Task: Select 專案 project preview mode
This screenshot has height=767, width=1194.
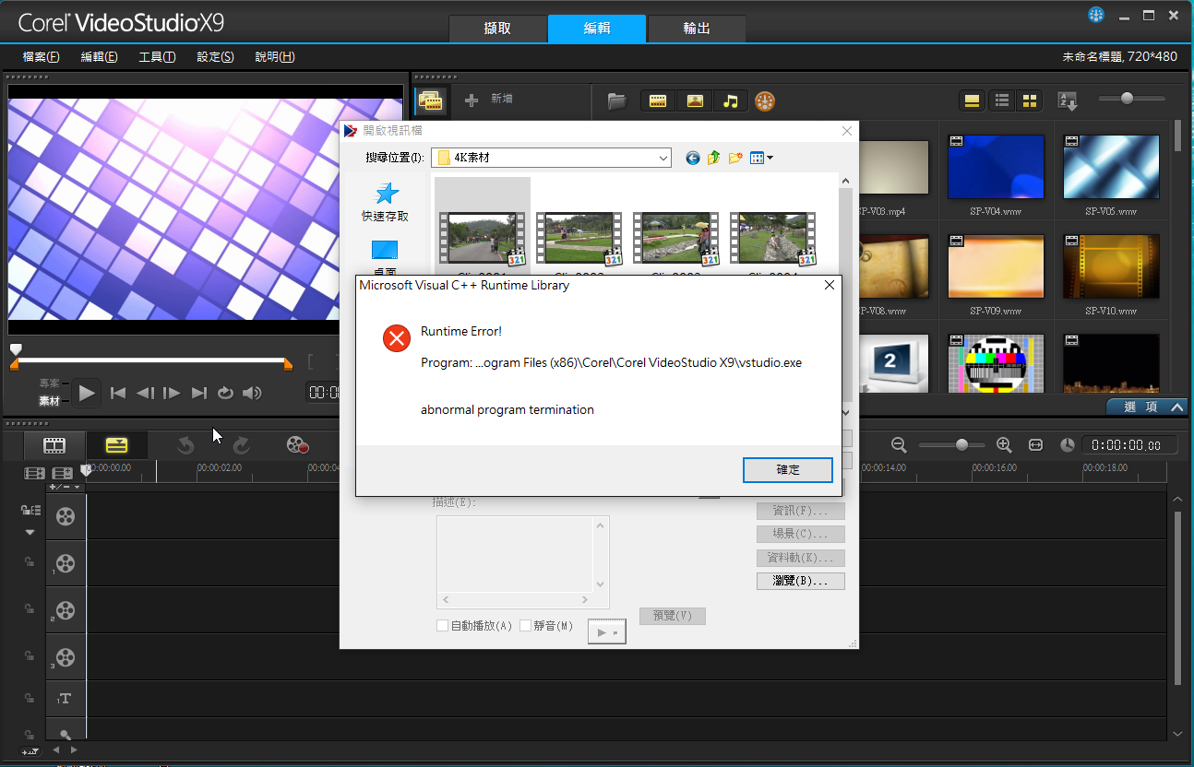Action: click(49, 383)
